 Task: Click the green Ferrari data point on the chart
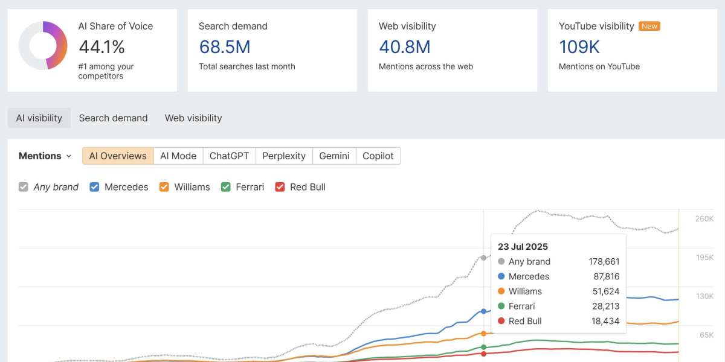(483, 347)
